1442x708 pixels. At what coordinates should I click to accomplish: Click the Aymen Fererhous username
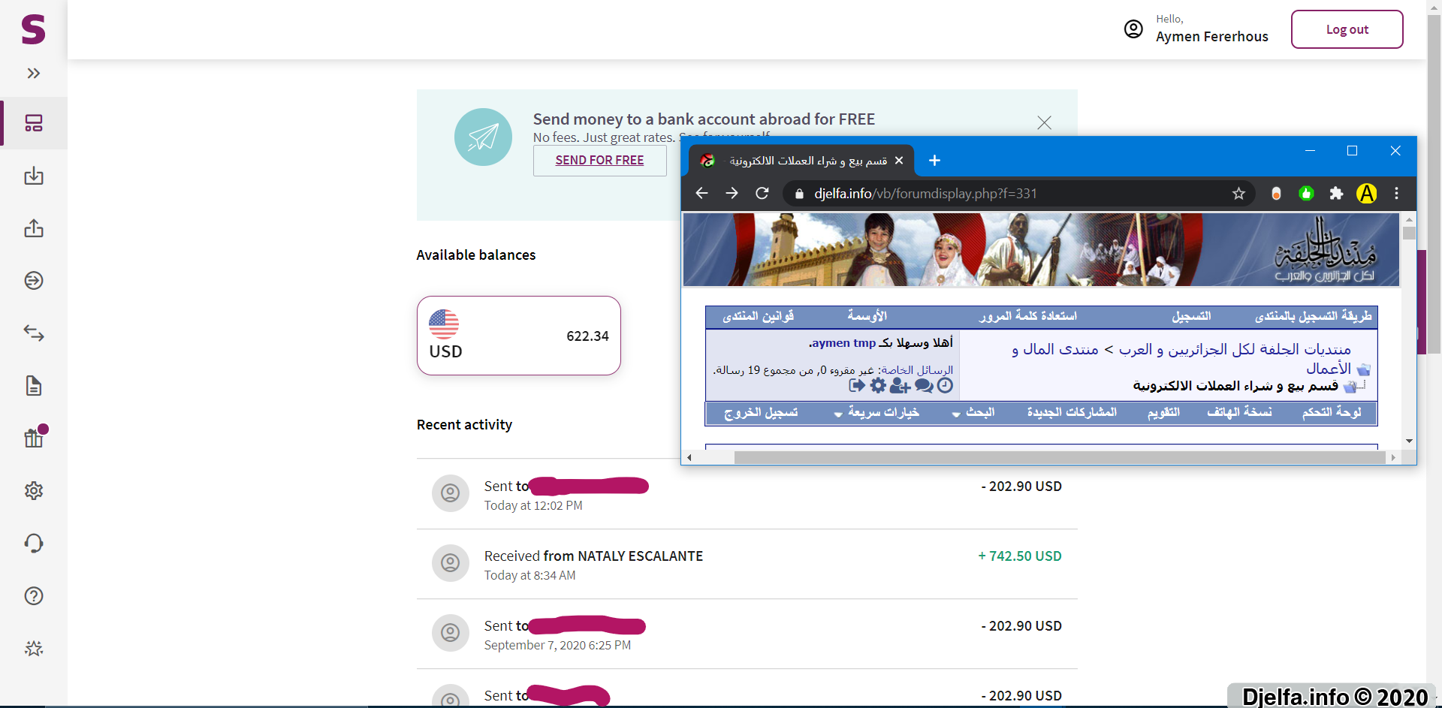pyautogui.click(x=1211, y=37)
